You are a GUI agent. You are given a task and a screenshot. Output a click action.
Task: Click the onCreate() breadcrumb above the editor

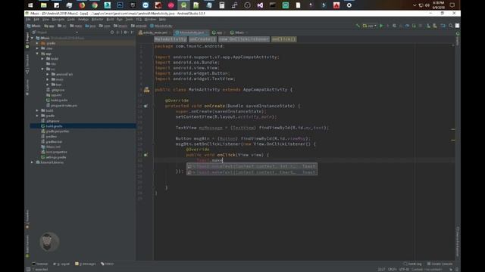(202, 39)
